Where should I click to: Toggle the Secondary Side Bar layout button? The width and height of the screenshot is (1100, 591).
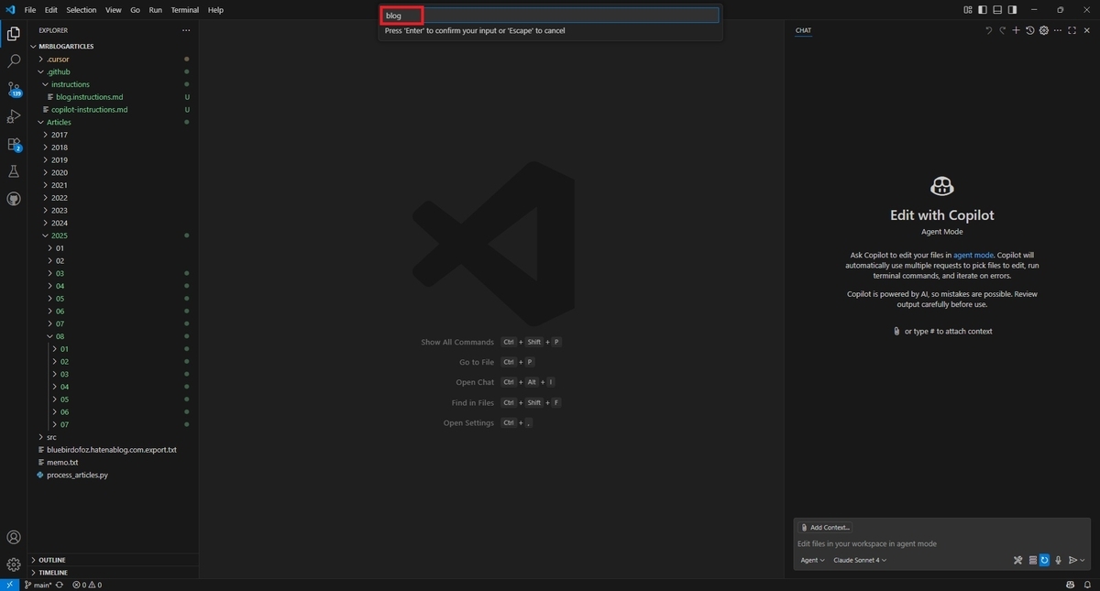(1012, 10)
